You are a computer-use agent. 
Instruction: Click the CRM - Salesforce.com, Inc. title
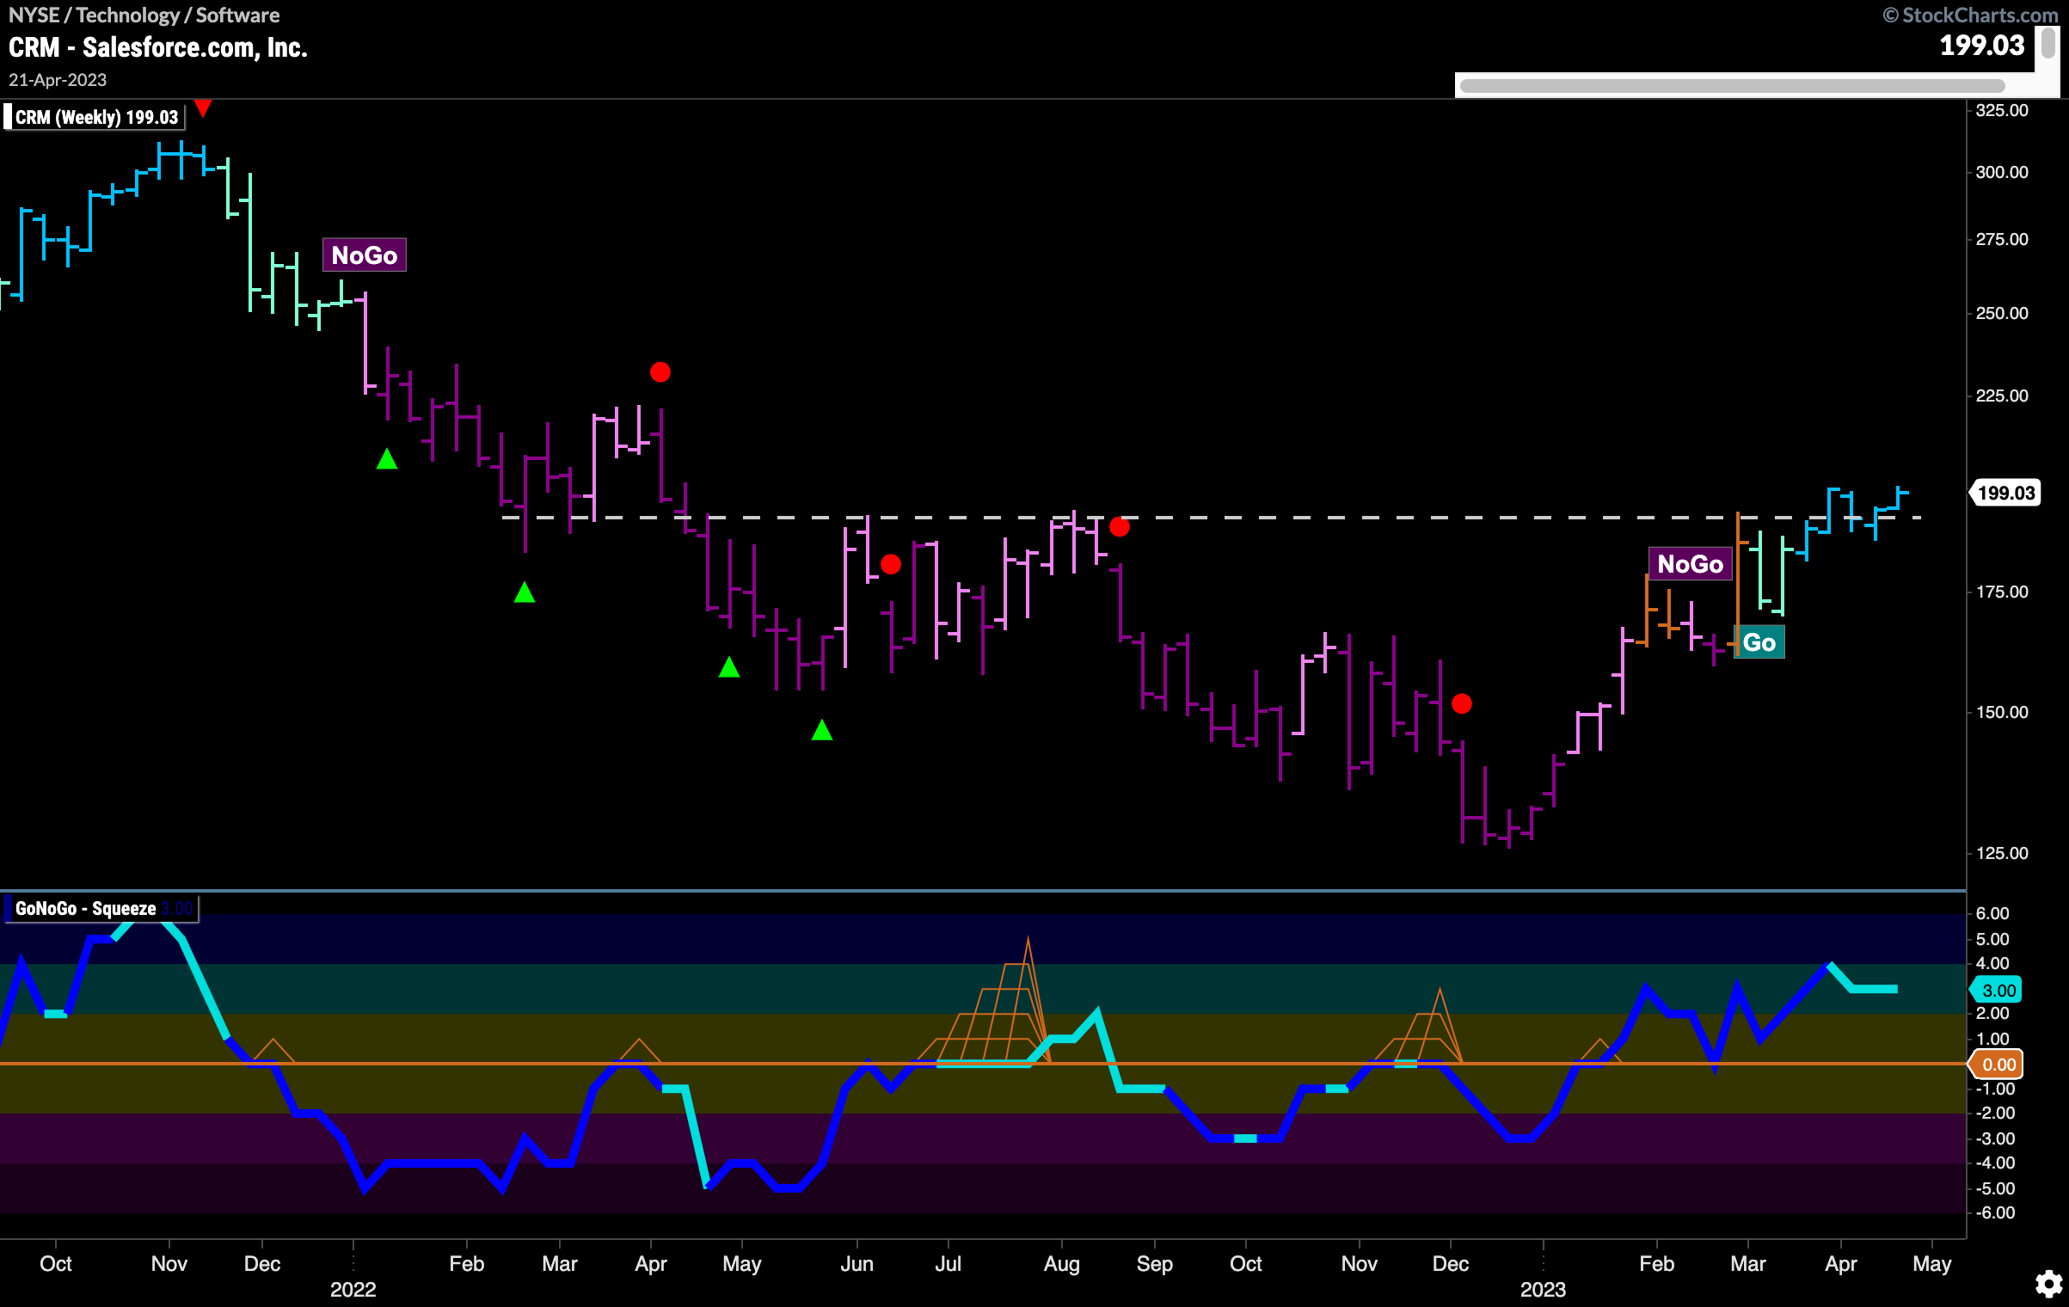pyautogui.click(x=158, y=47)
